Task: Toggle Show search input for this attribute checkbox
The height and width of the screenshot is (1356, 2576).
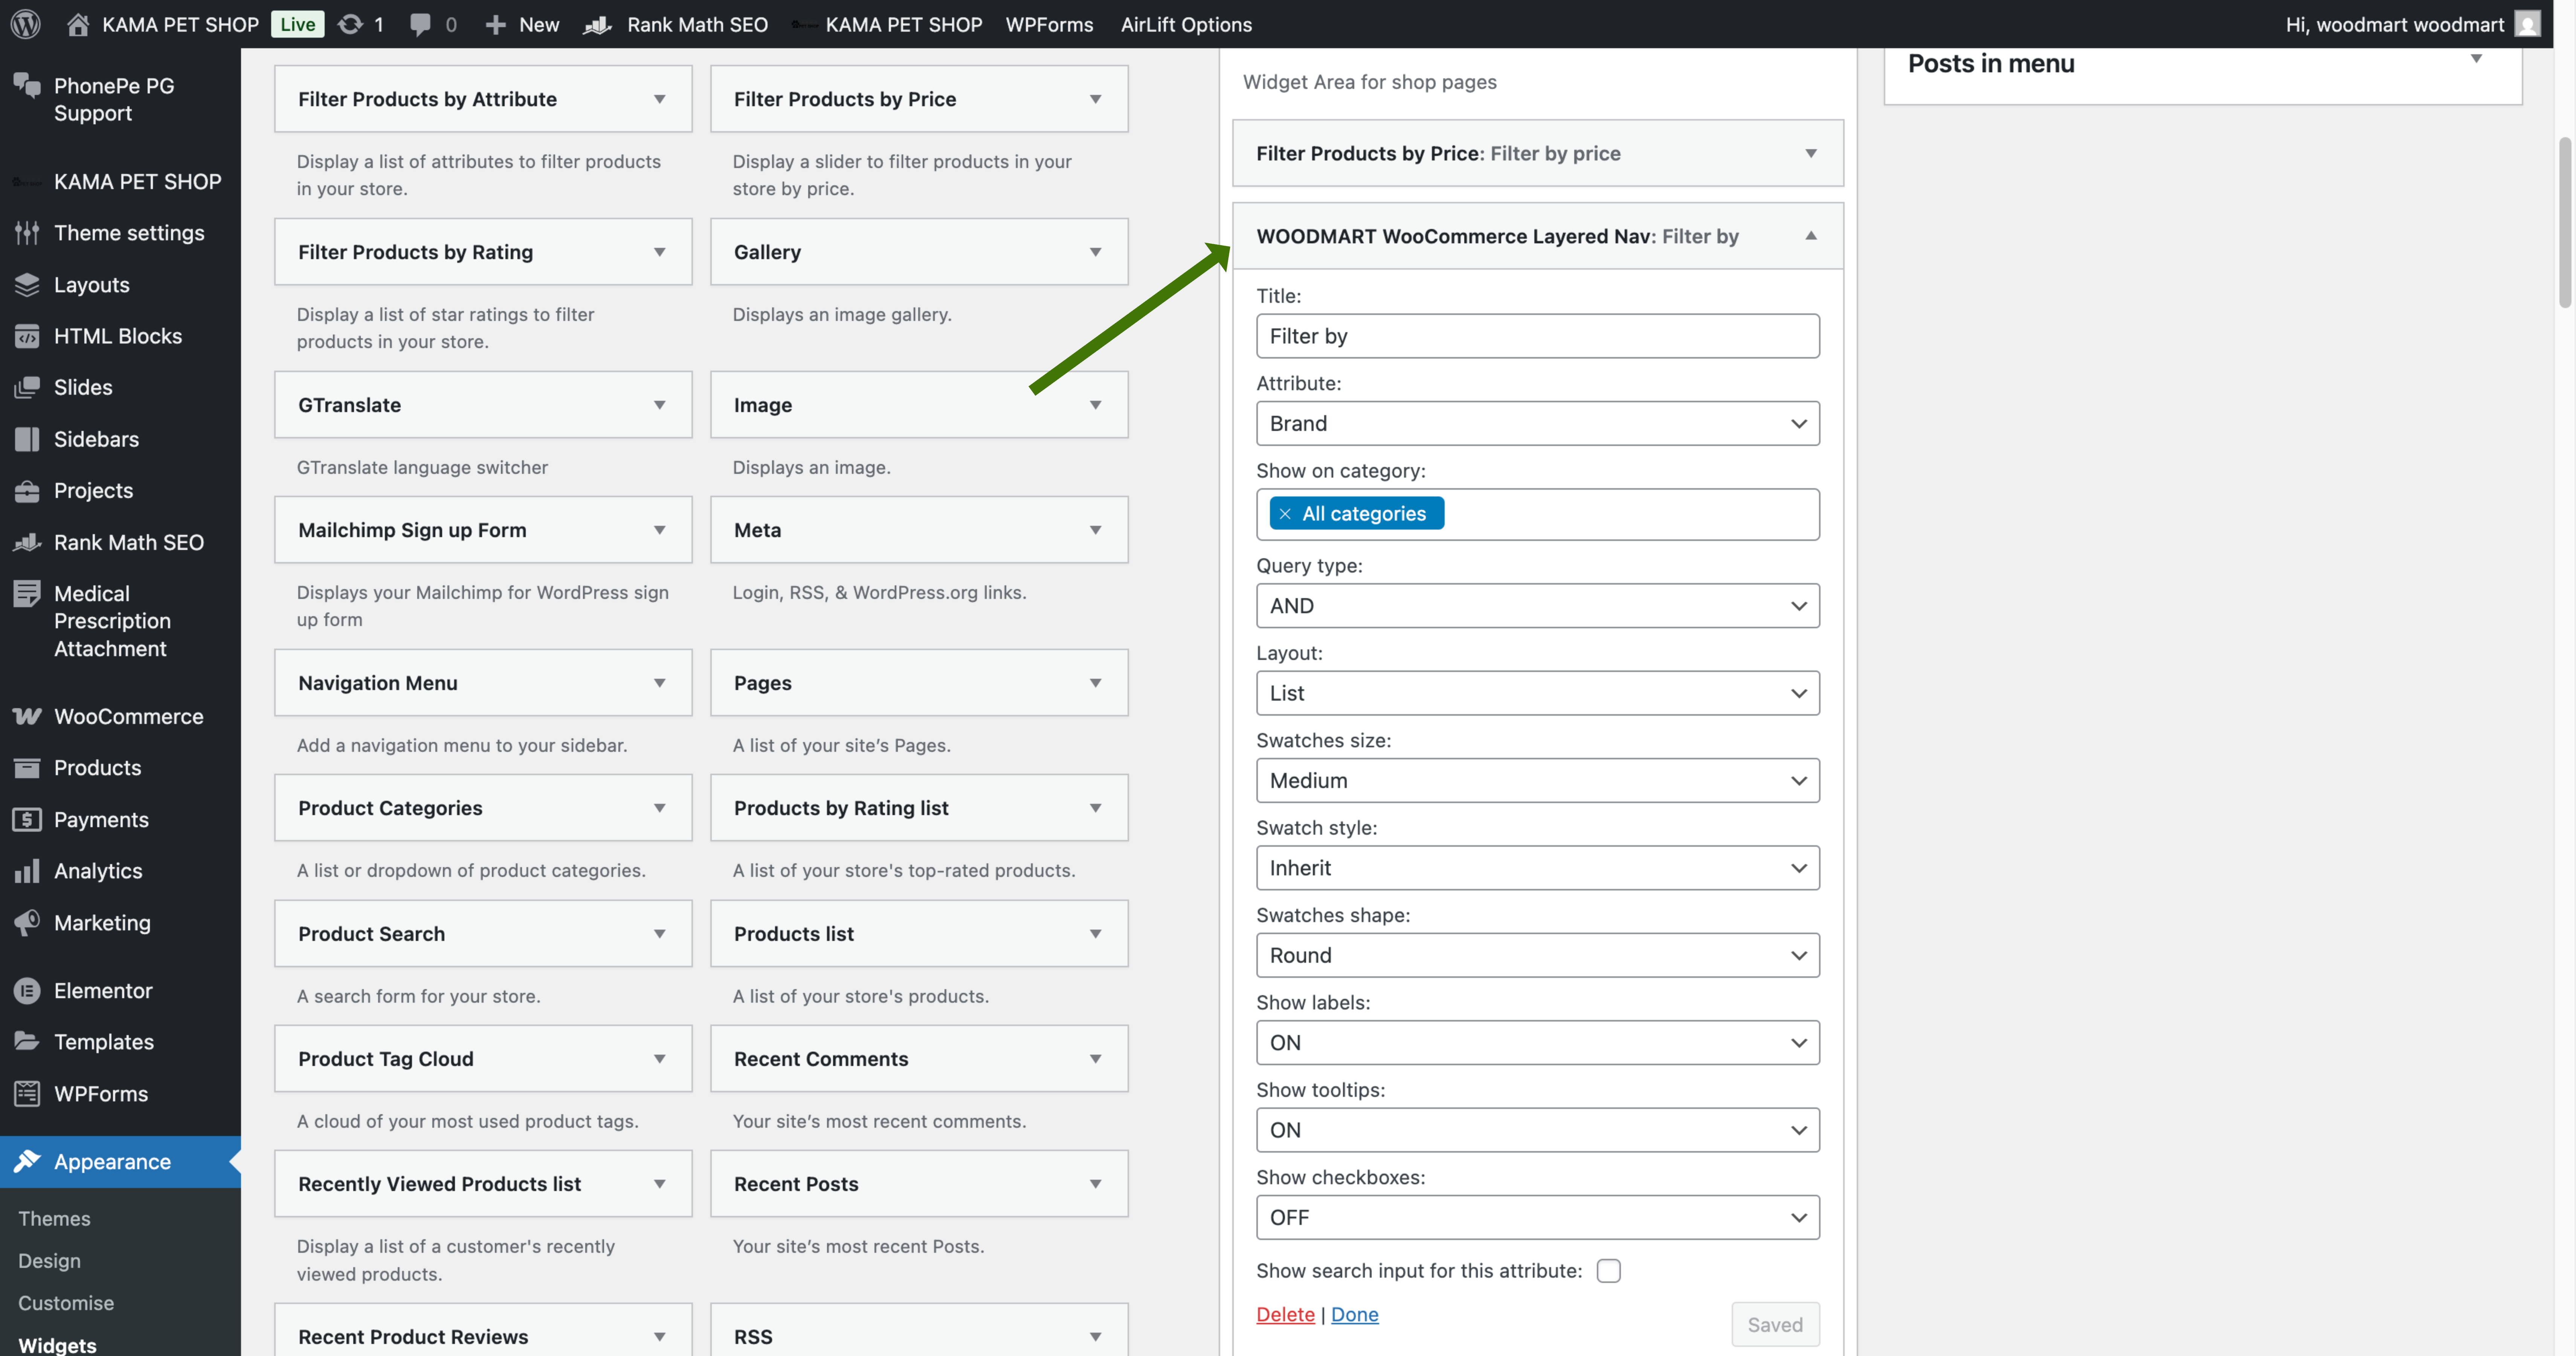Action: tap(1608, 1271)
